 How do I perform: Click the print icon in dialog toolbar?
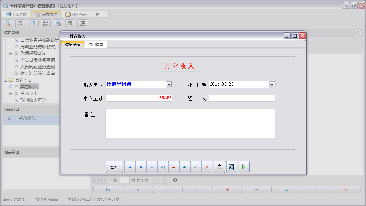219,167
